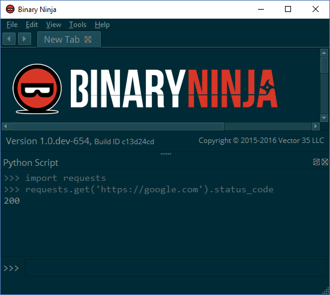Open the Tools menu

(x=77, y=25)
